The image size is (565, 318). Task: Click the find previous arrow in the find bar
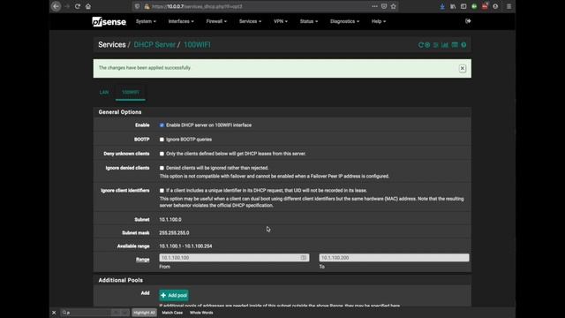116,313
